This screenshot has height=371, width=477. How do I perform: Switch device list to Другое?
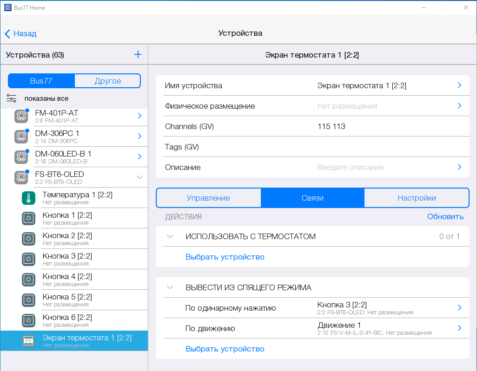coord(107,81)
